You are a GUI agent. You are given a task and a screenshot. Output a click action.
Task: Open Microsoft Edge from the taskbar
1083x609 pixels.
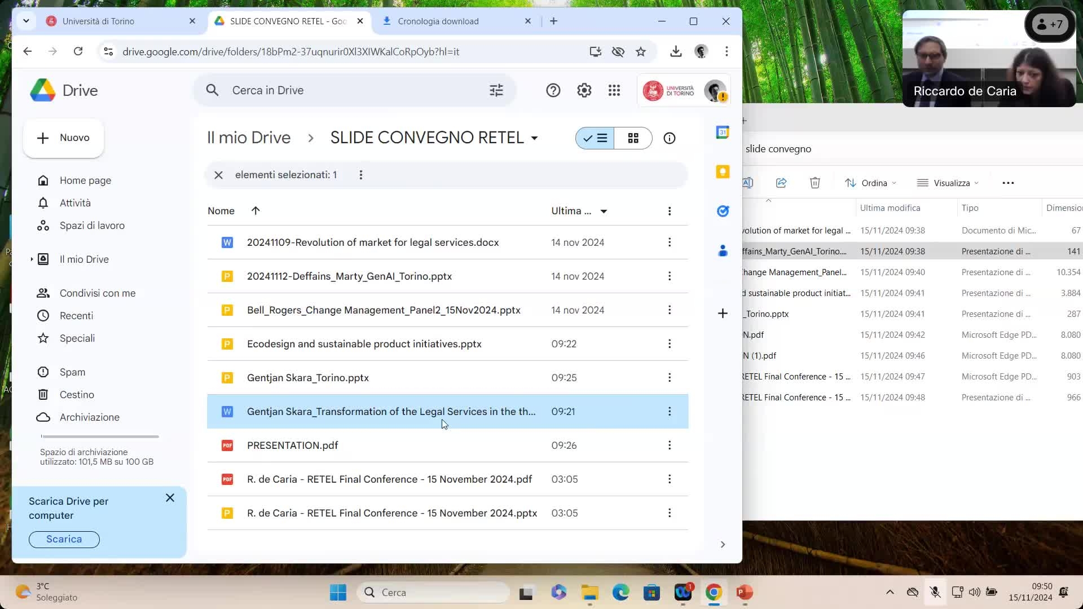click(x=620, y=592)
